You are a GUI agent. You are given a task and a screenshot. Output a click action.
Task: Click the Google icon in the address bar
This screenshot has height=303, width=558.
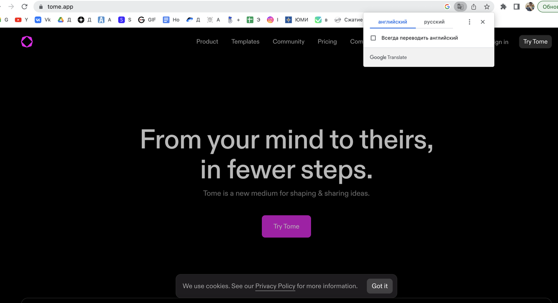point(447,7)
